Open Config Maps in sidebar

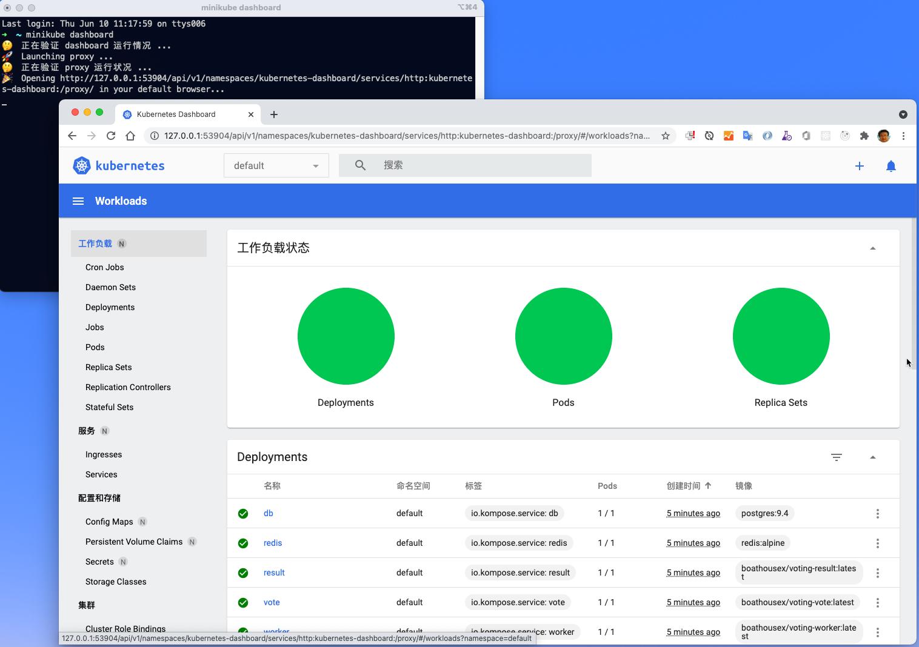109,522
